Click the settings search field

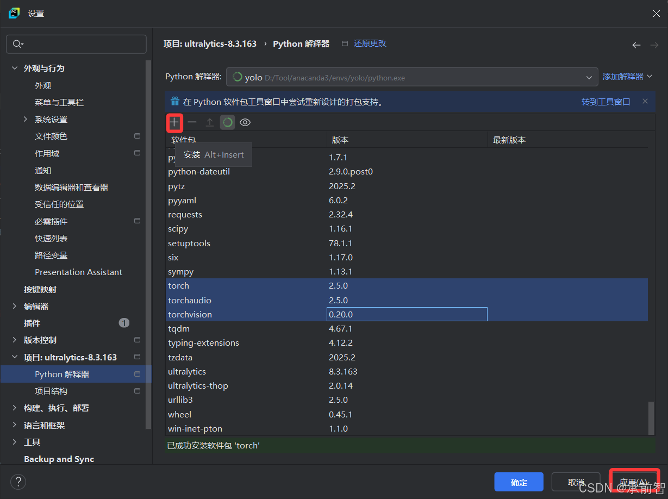pos(76,44)
